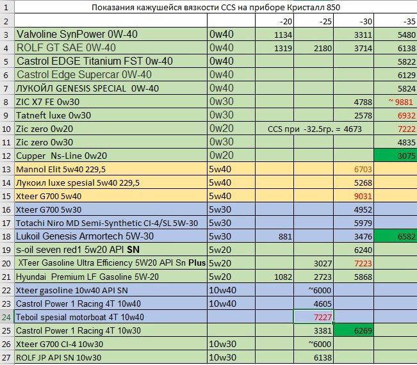
Task: Select the 10w30 grade cell in ROLF JP row
Action: (231, 357)
